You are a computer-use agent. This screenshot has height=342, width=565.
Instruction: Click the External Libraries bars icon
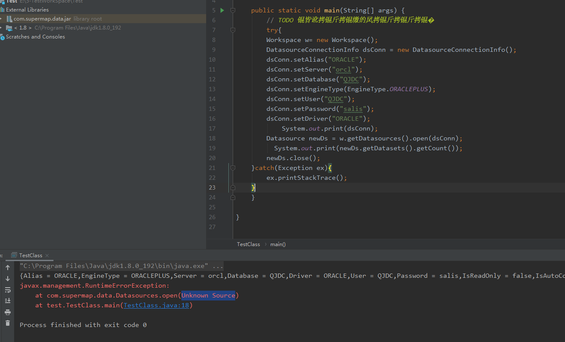point(2,9)
